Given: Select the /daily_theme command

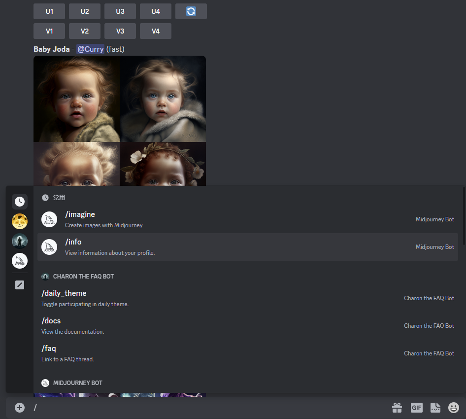Looking at the screenshot, I should click(248, 298).
